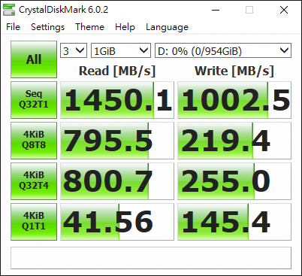Screen dimensions: 302x276
Task: Click the Write [MB/s] column header
Action: (x=234, y=71)
